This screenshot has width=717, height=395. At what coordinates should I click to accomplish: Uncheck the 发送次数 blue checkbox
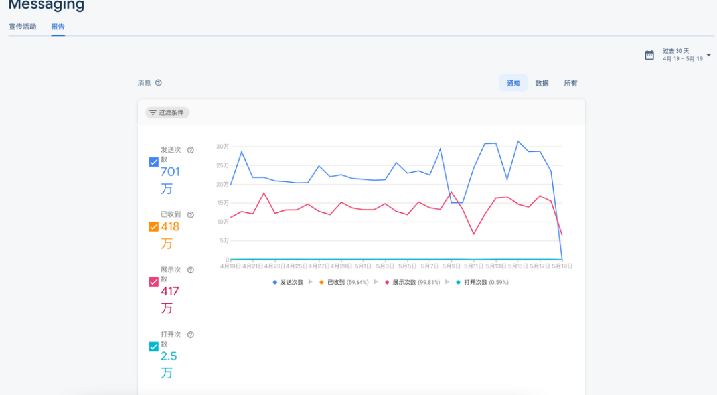(x=153, y=162)
